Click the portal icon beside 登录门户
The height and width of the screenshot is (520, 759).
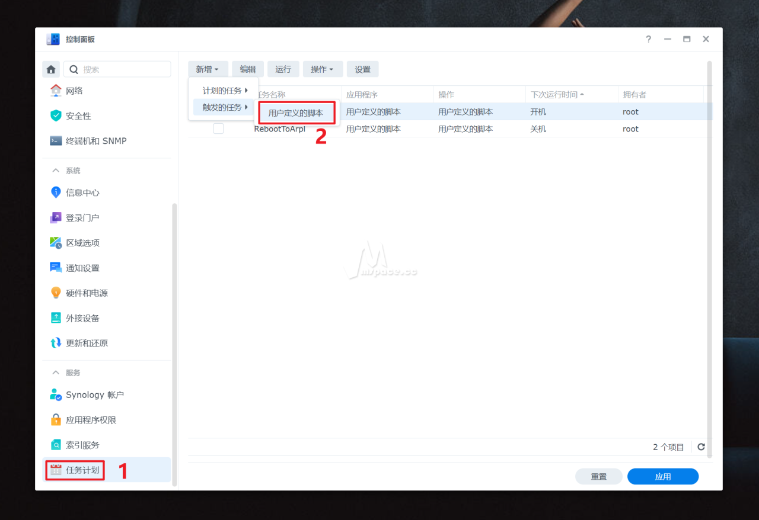tap(56, 217)
